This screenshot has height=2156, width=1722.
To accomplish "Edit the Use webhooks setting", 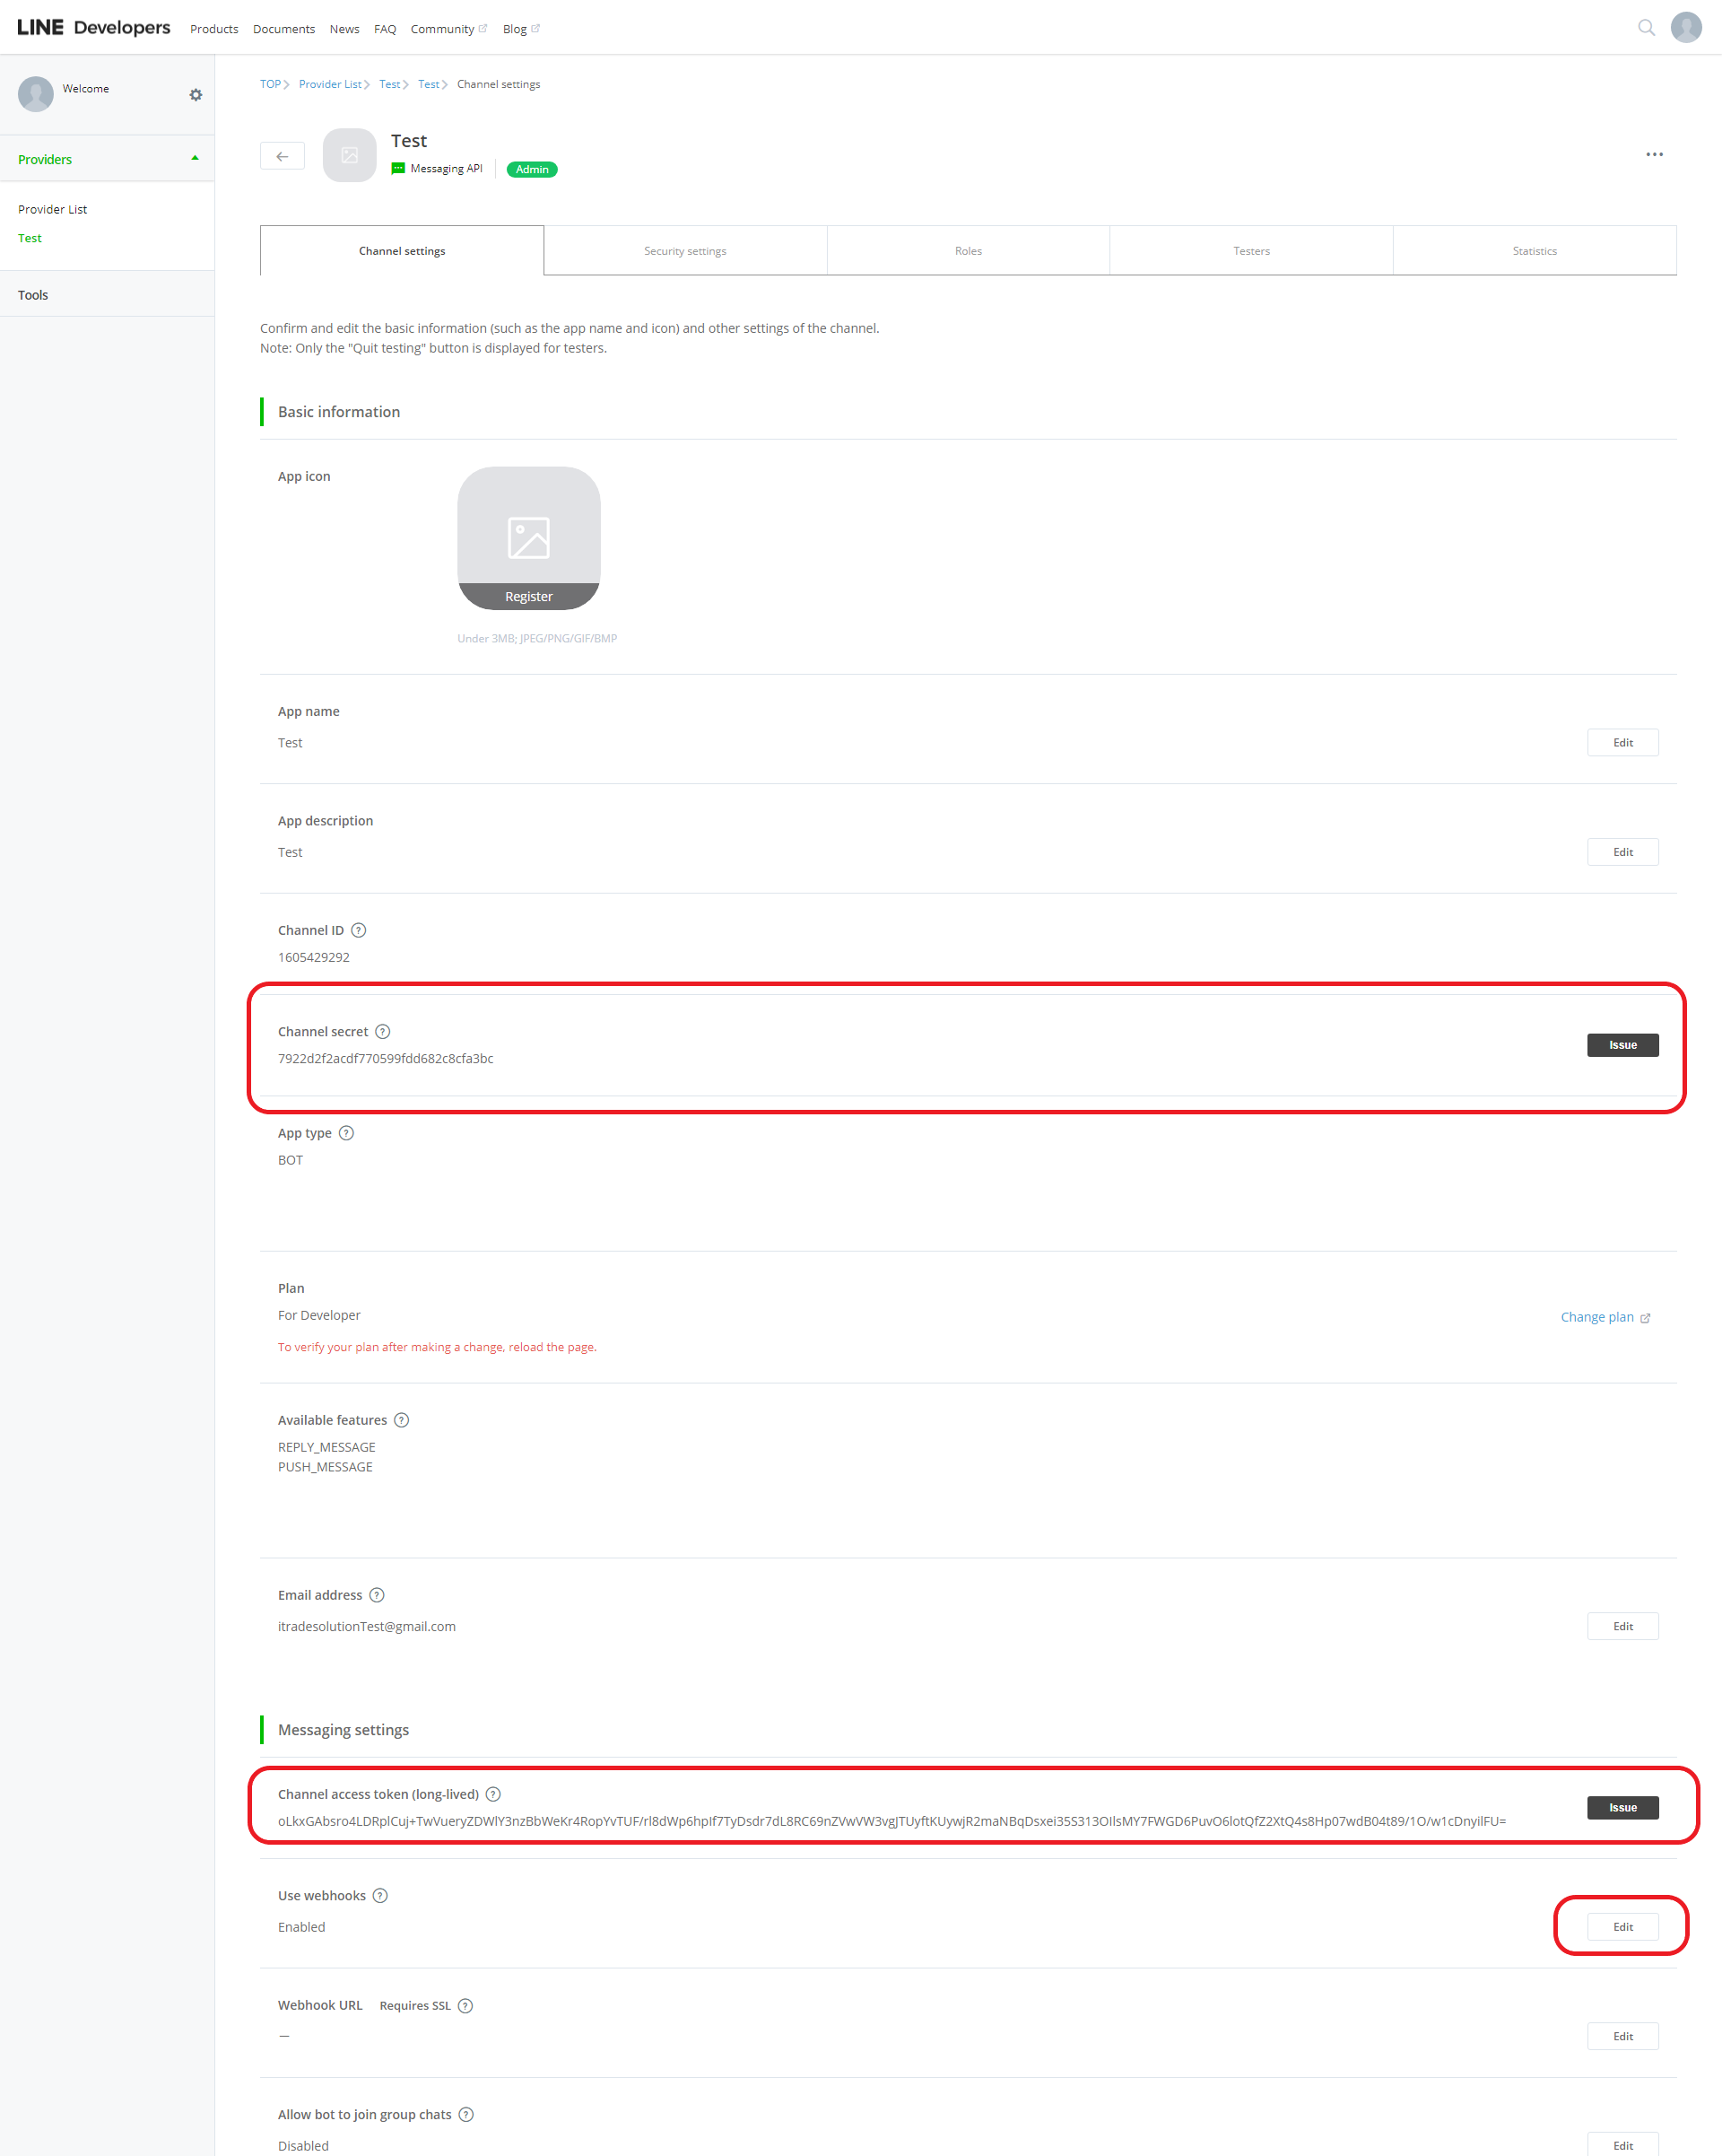I will click(1622, 1927).
